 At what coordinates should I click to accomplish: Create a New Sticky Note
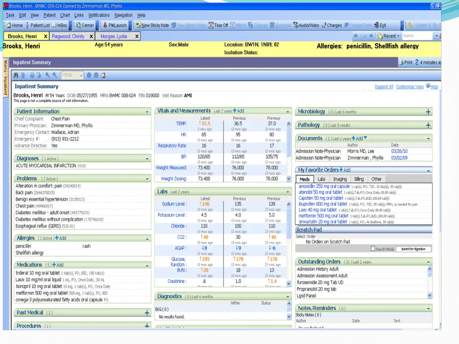pos(152,26)
